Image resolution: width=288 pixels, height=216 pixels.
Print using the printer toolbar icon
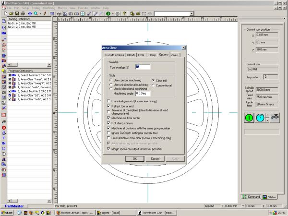coord(23,13)
